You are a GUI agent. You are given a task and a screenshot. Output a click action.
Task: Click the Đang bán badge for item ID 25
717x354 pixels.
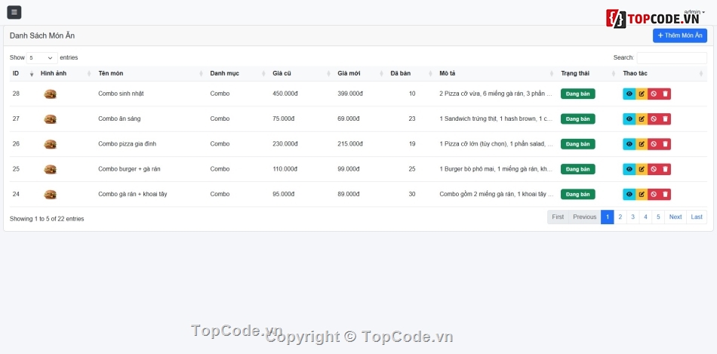click(578, 169)
